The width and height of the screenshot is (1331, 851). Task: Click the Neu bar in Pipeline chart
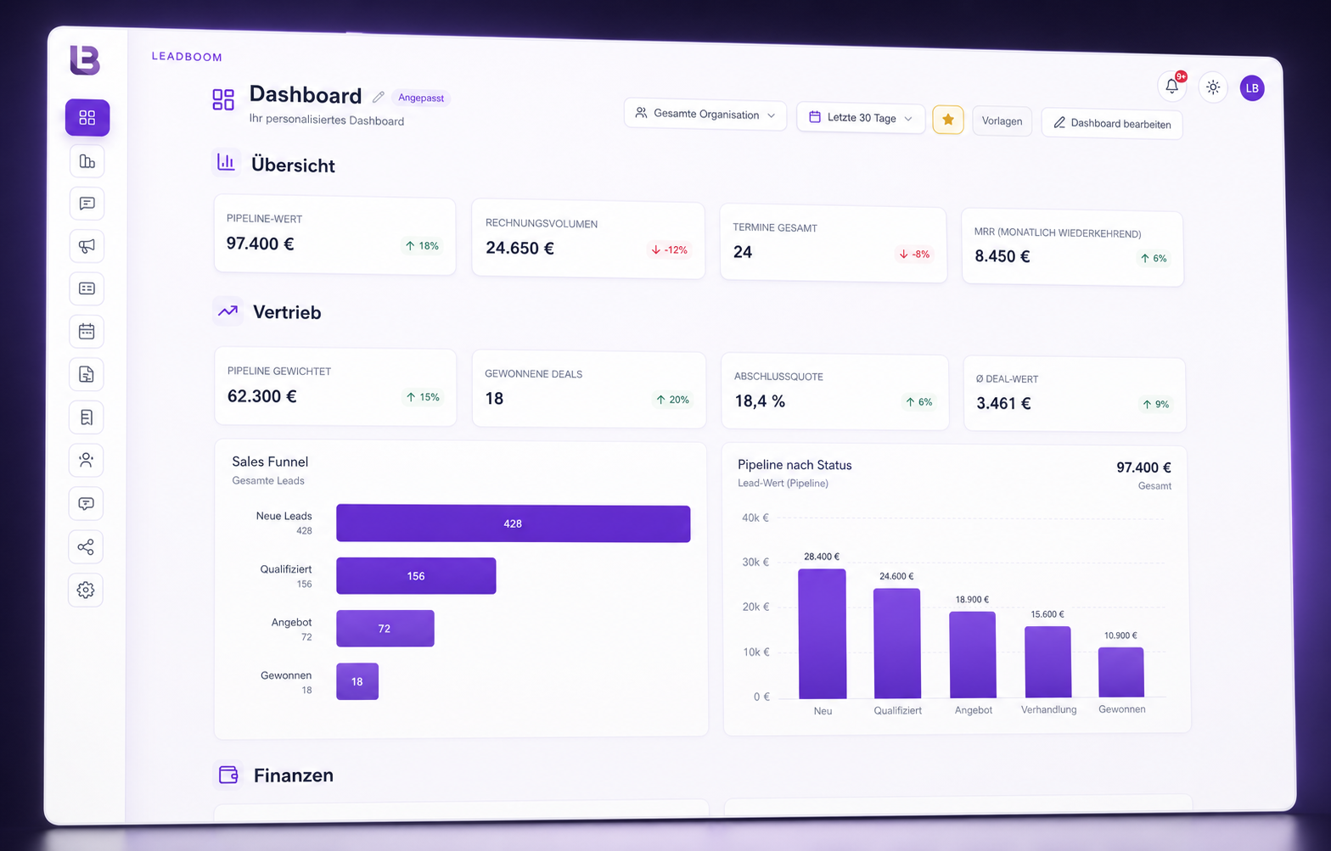pyautogui.click(x=822, y=634)
